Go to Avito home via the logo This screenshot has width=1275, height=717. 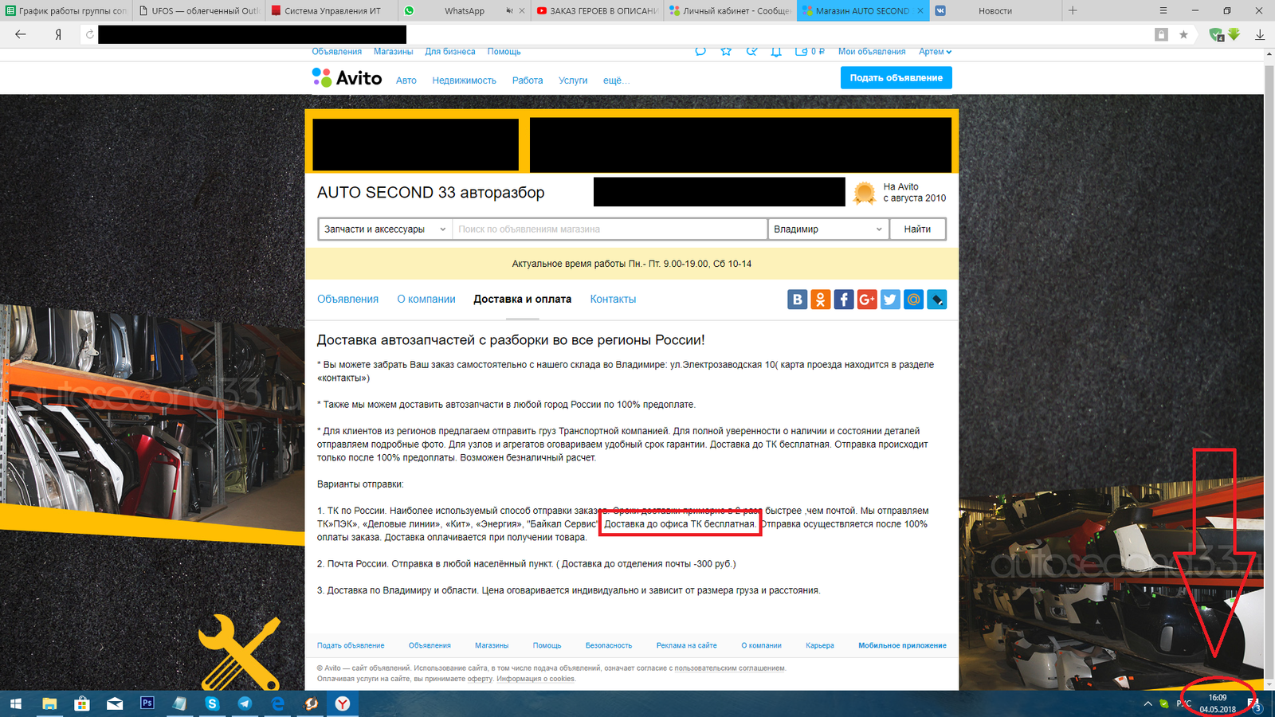[x=347, y=77]
